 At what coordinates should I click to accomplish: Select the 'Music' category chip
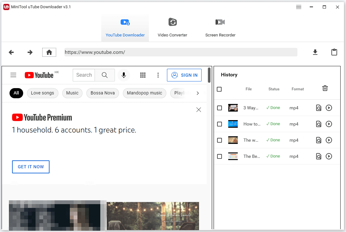pyautogui.click(x=72, y=93)
